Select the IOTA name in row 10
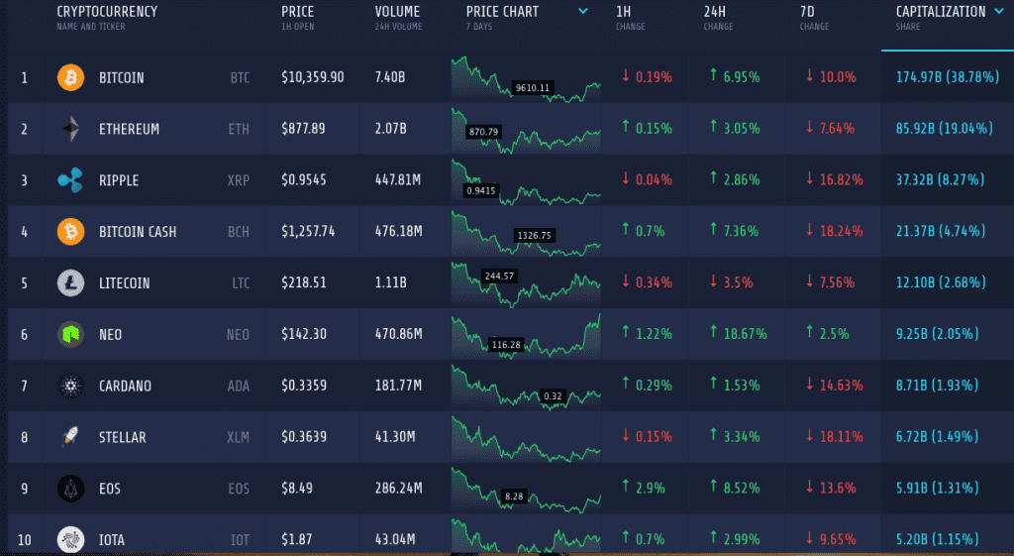This screenshot has height=556, width=1014. pos(111,539)
